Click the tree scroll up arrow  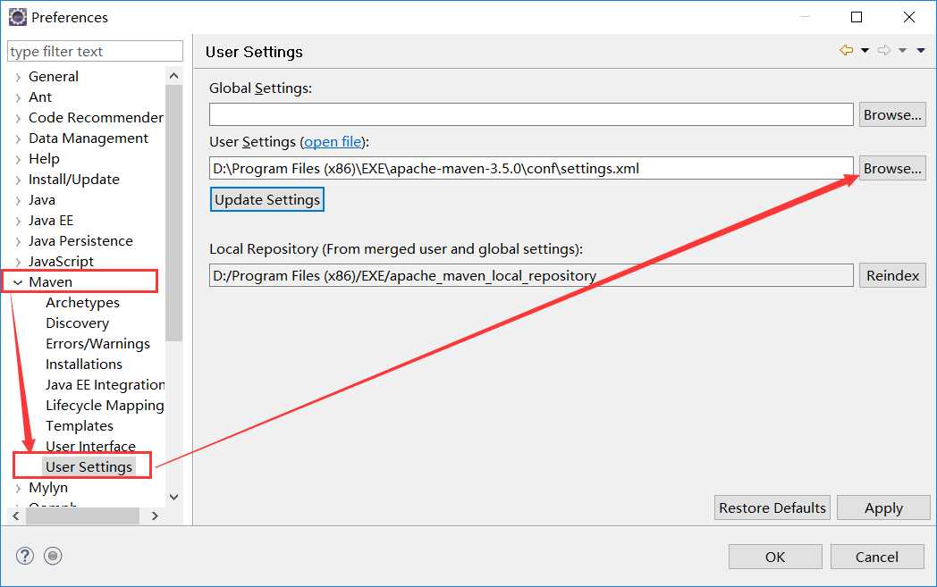[x=173, y=76]
